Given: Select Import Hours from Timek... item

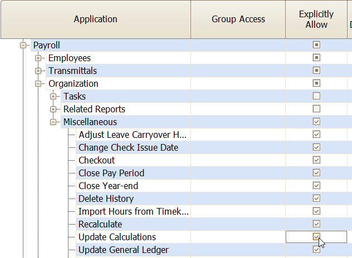Looking at the screenshot, I should (x=134, y=211).
